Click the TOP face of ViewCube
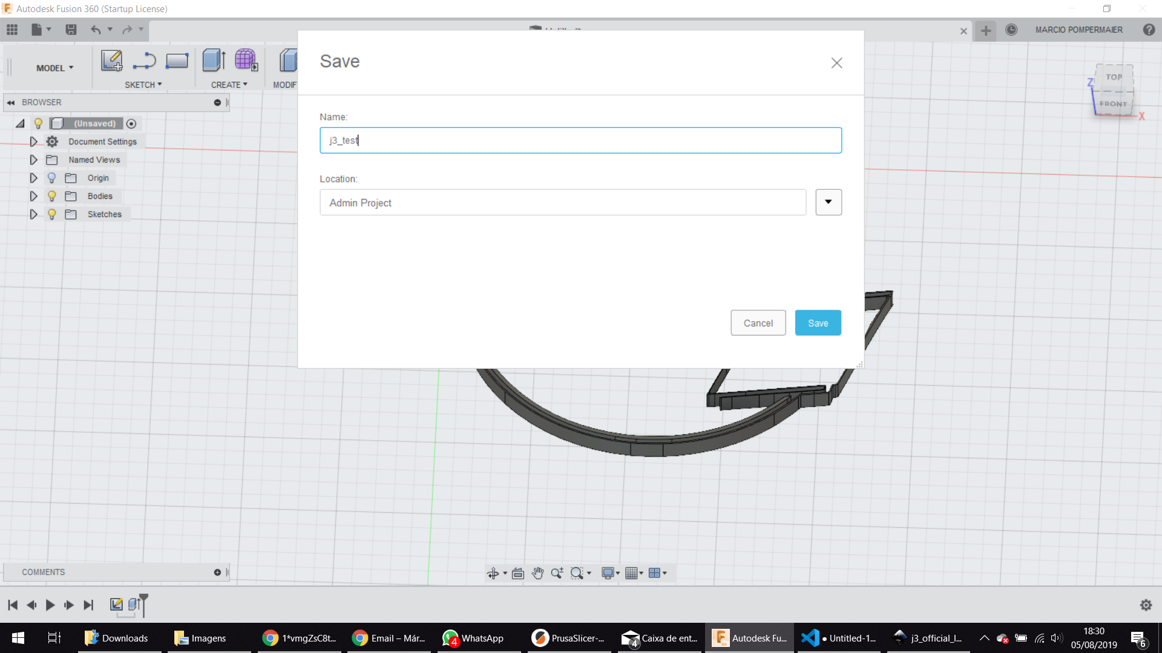Viewport: 1162px width, 653px height. pos(1114,77)
